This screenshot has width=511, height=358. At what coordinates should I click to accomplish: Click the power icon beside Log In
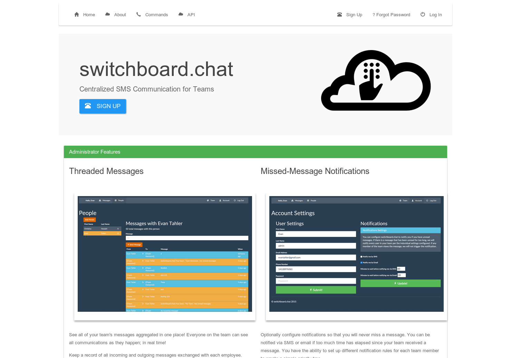[423, 14]
